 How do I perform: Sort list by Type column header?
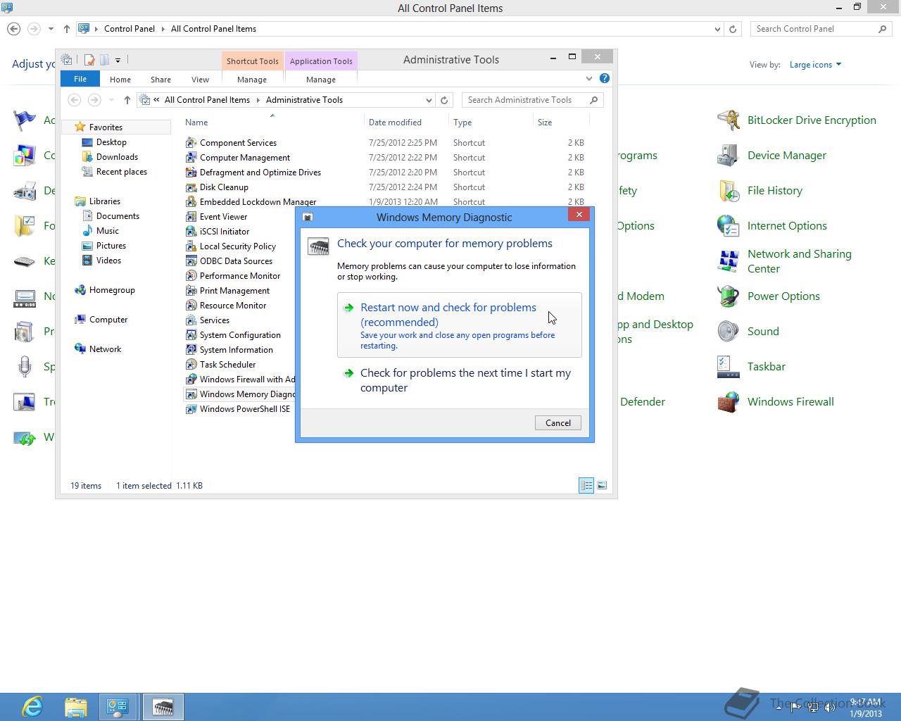tap(491, 123)
